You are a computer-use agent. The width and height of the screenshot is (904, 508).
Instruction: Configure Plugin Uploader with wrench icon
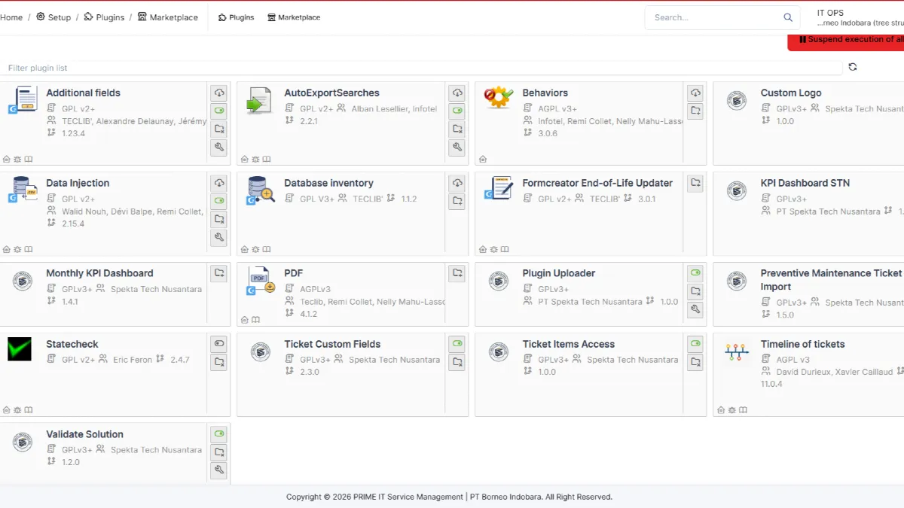click(x=695, y=309)
